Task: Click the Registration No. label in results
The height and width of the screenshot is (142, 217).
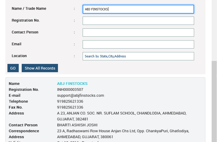Action: [x=24, y=90]
